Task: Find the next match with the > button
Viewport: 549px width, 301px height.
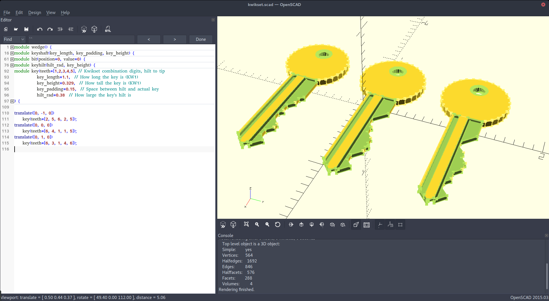Action: pos(175,39)
